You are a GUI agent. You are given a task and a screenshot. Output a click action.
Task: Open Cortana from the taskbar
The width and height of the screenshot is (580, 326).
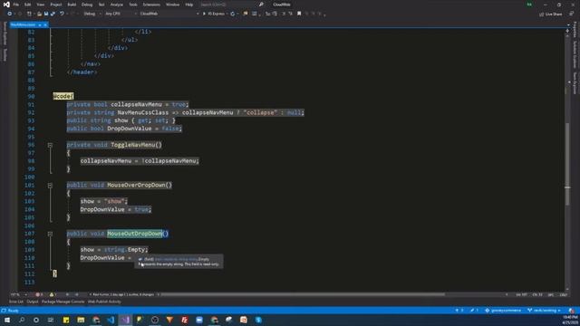(36, 320)
